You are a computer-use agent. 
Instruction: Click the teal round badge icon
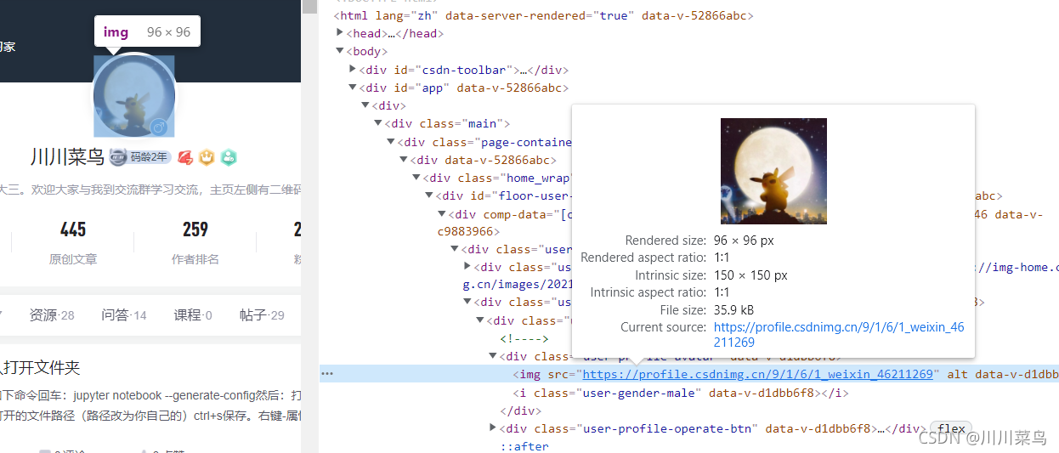click(228, 157)
